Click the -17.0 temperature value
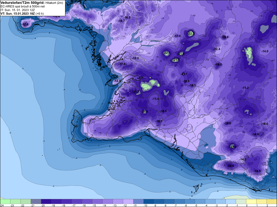Viewport: 277px width, 207px height. tap(177, 36)
